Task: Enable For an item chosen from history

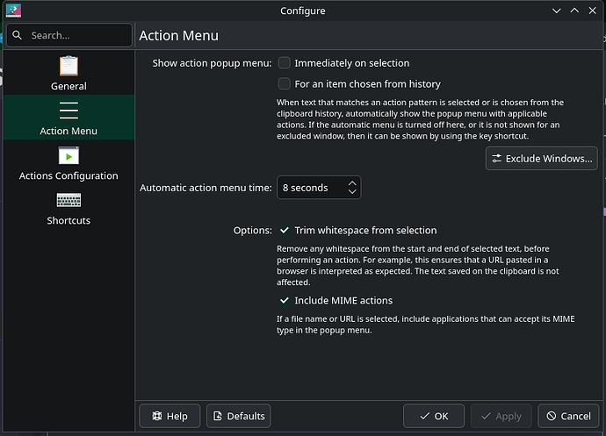Action: click(x=285, y=84)
